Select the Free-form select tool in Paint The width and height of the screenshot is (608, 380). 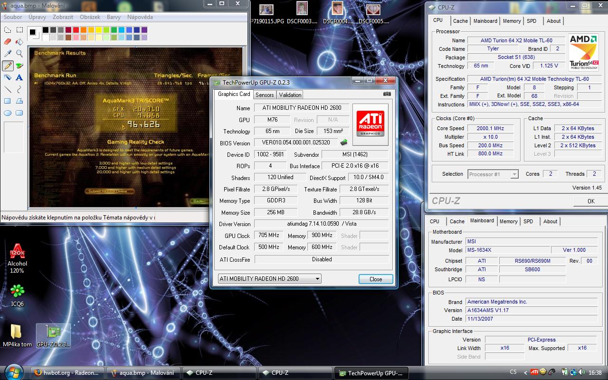click(x=8, y=30)
